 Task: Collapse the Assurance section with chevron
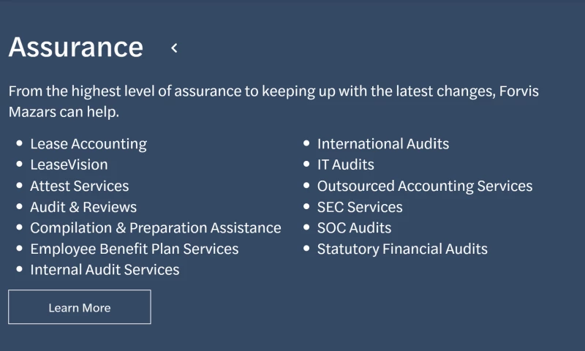click(174, 48)
